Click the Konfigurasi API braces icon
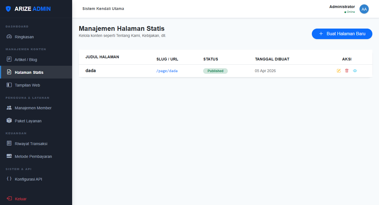 coord(9,179)
